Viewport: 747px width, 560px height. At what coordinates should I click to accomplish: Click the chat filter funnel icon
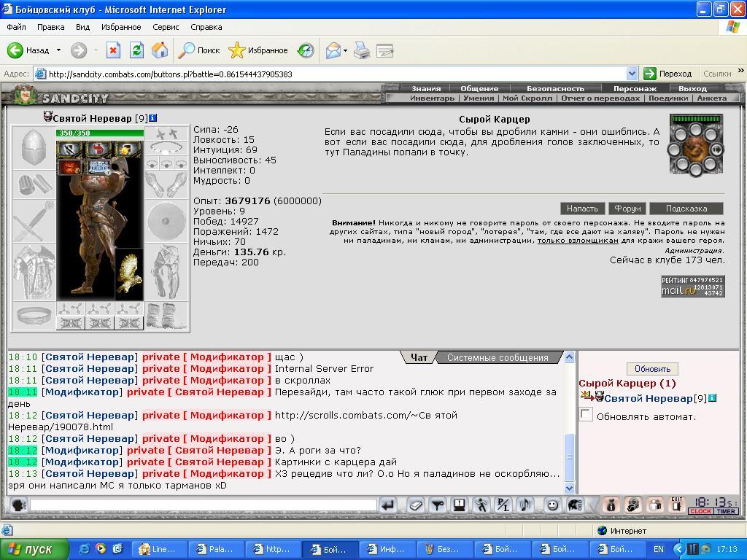tap(438, 505)
